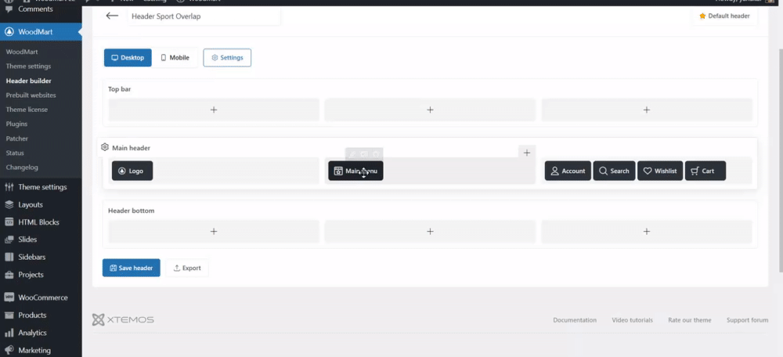Open the Header builder submenu item
This screenshot has height=357, width=783.
click(28, 81)
